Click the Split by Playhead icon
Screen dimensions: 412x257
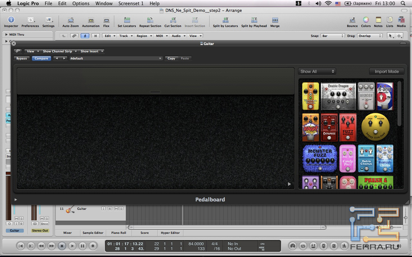coord(254,20)
